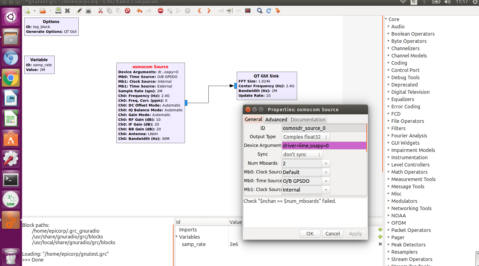Open the Mb0: Time Source dropdown arrow
Viewport: 479px width, 266px height.
pos(326,181)
